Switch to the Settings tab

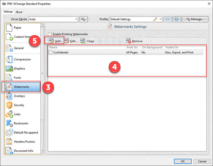[x=8, y=12]
